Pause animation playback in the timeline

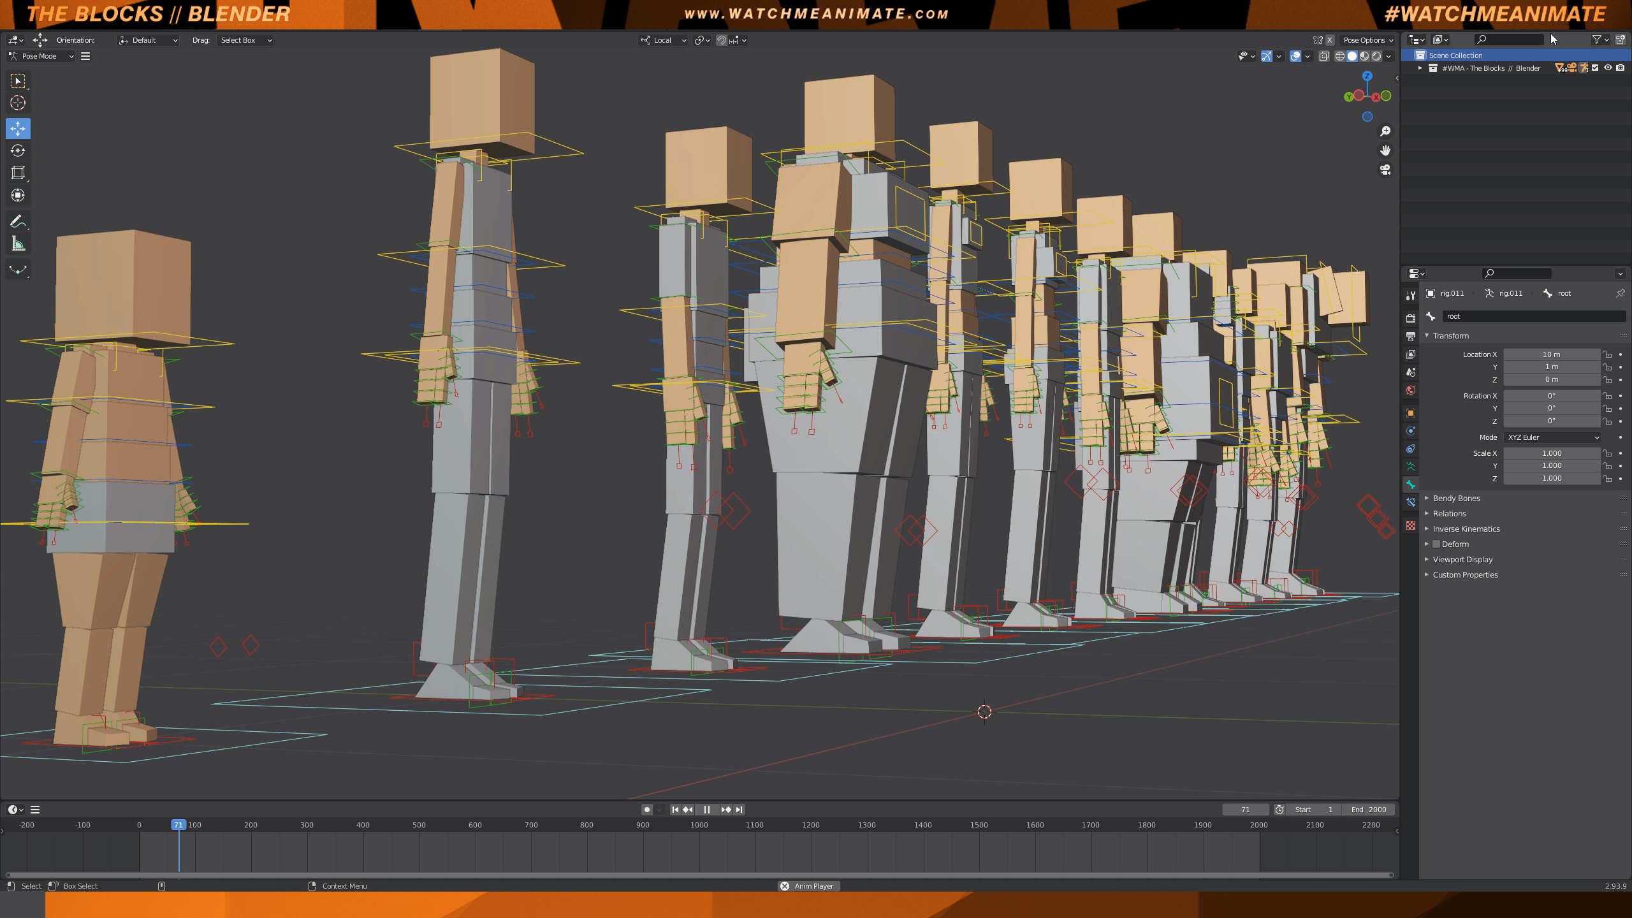pyautogui.click(x=707, y=810)
